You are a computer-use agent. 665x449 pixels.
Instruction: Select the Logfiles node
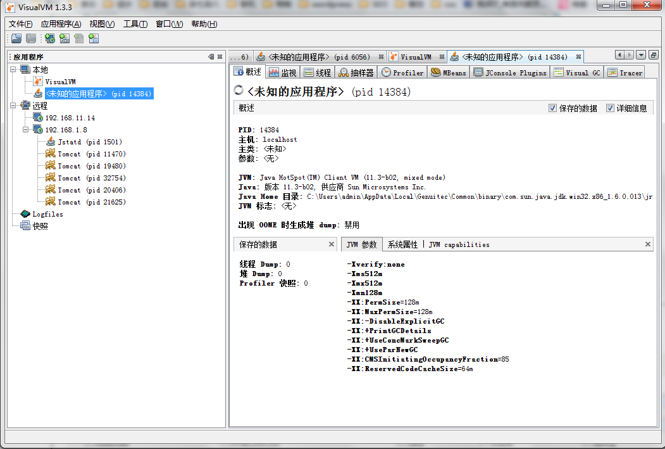(x=47, y=214)
